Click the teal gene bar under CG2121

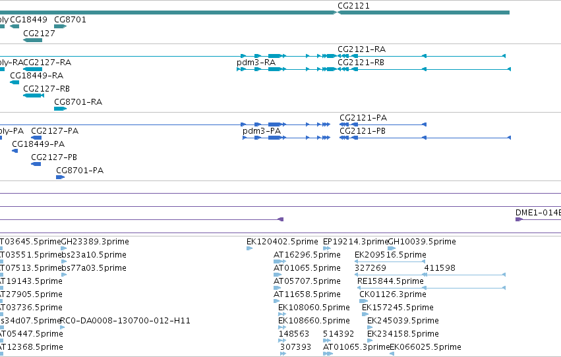424,13
